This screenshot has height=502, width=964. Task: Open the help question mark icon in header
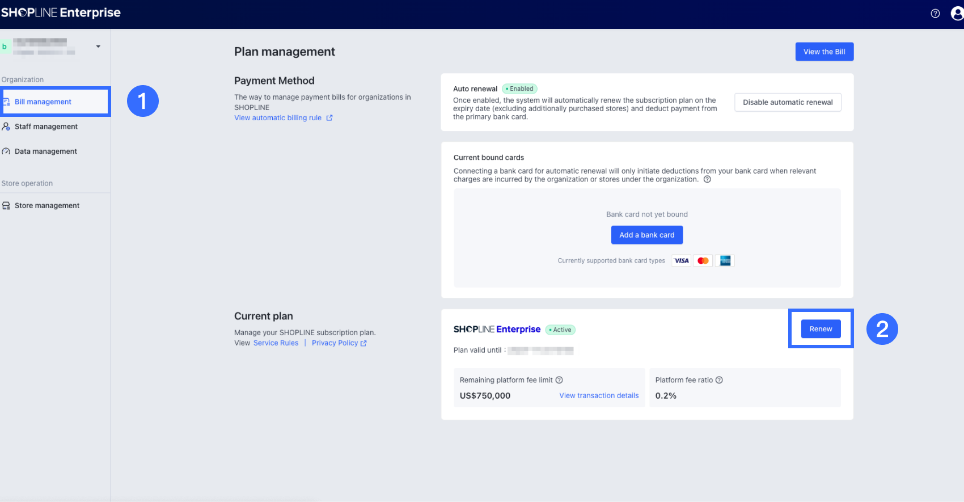pyautogui.click(x=935, y=14)
